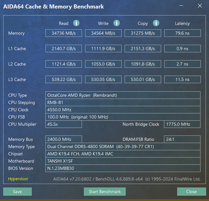Click BIOS Version field N.1.23MBB30

pos(123,169)
